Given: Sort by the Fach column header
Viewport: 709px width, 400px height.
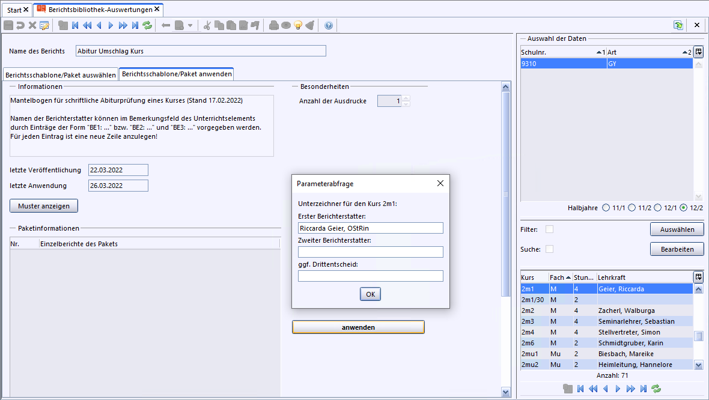Looking at the screenshot, I should click(560, 277).
